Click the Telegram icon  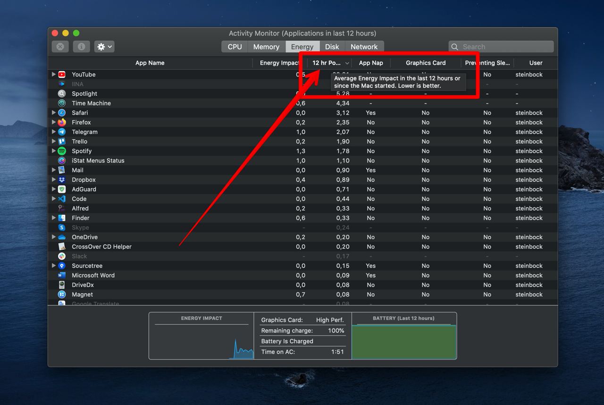(62, 132)
